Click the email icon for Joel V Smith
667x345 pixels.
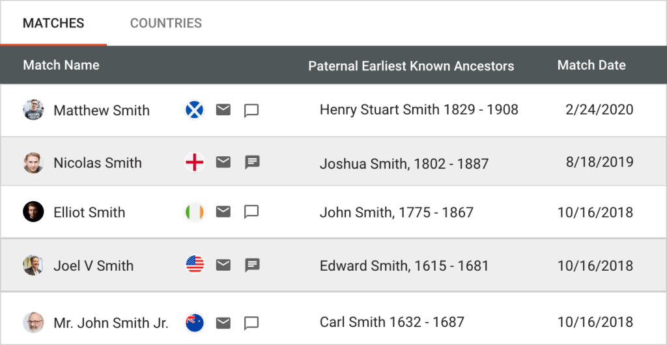223,265
